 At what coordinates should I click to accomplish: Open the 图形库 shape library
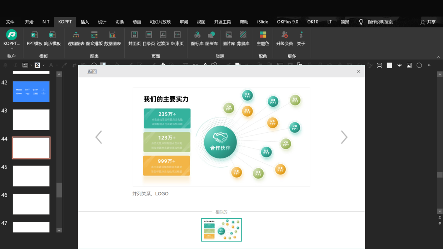point(211,38)
